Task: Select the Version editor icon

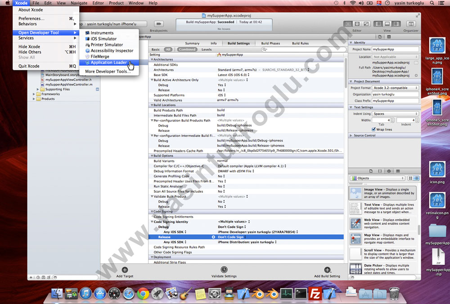Action: pyautogui.click(x=366, y=24)
